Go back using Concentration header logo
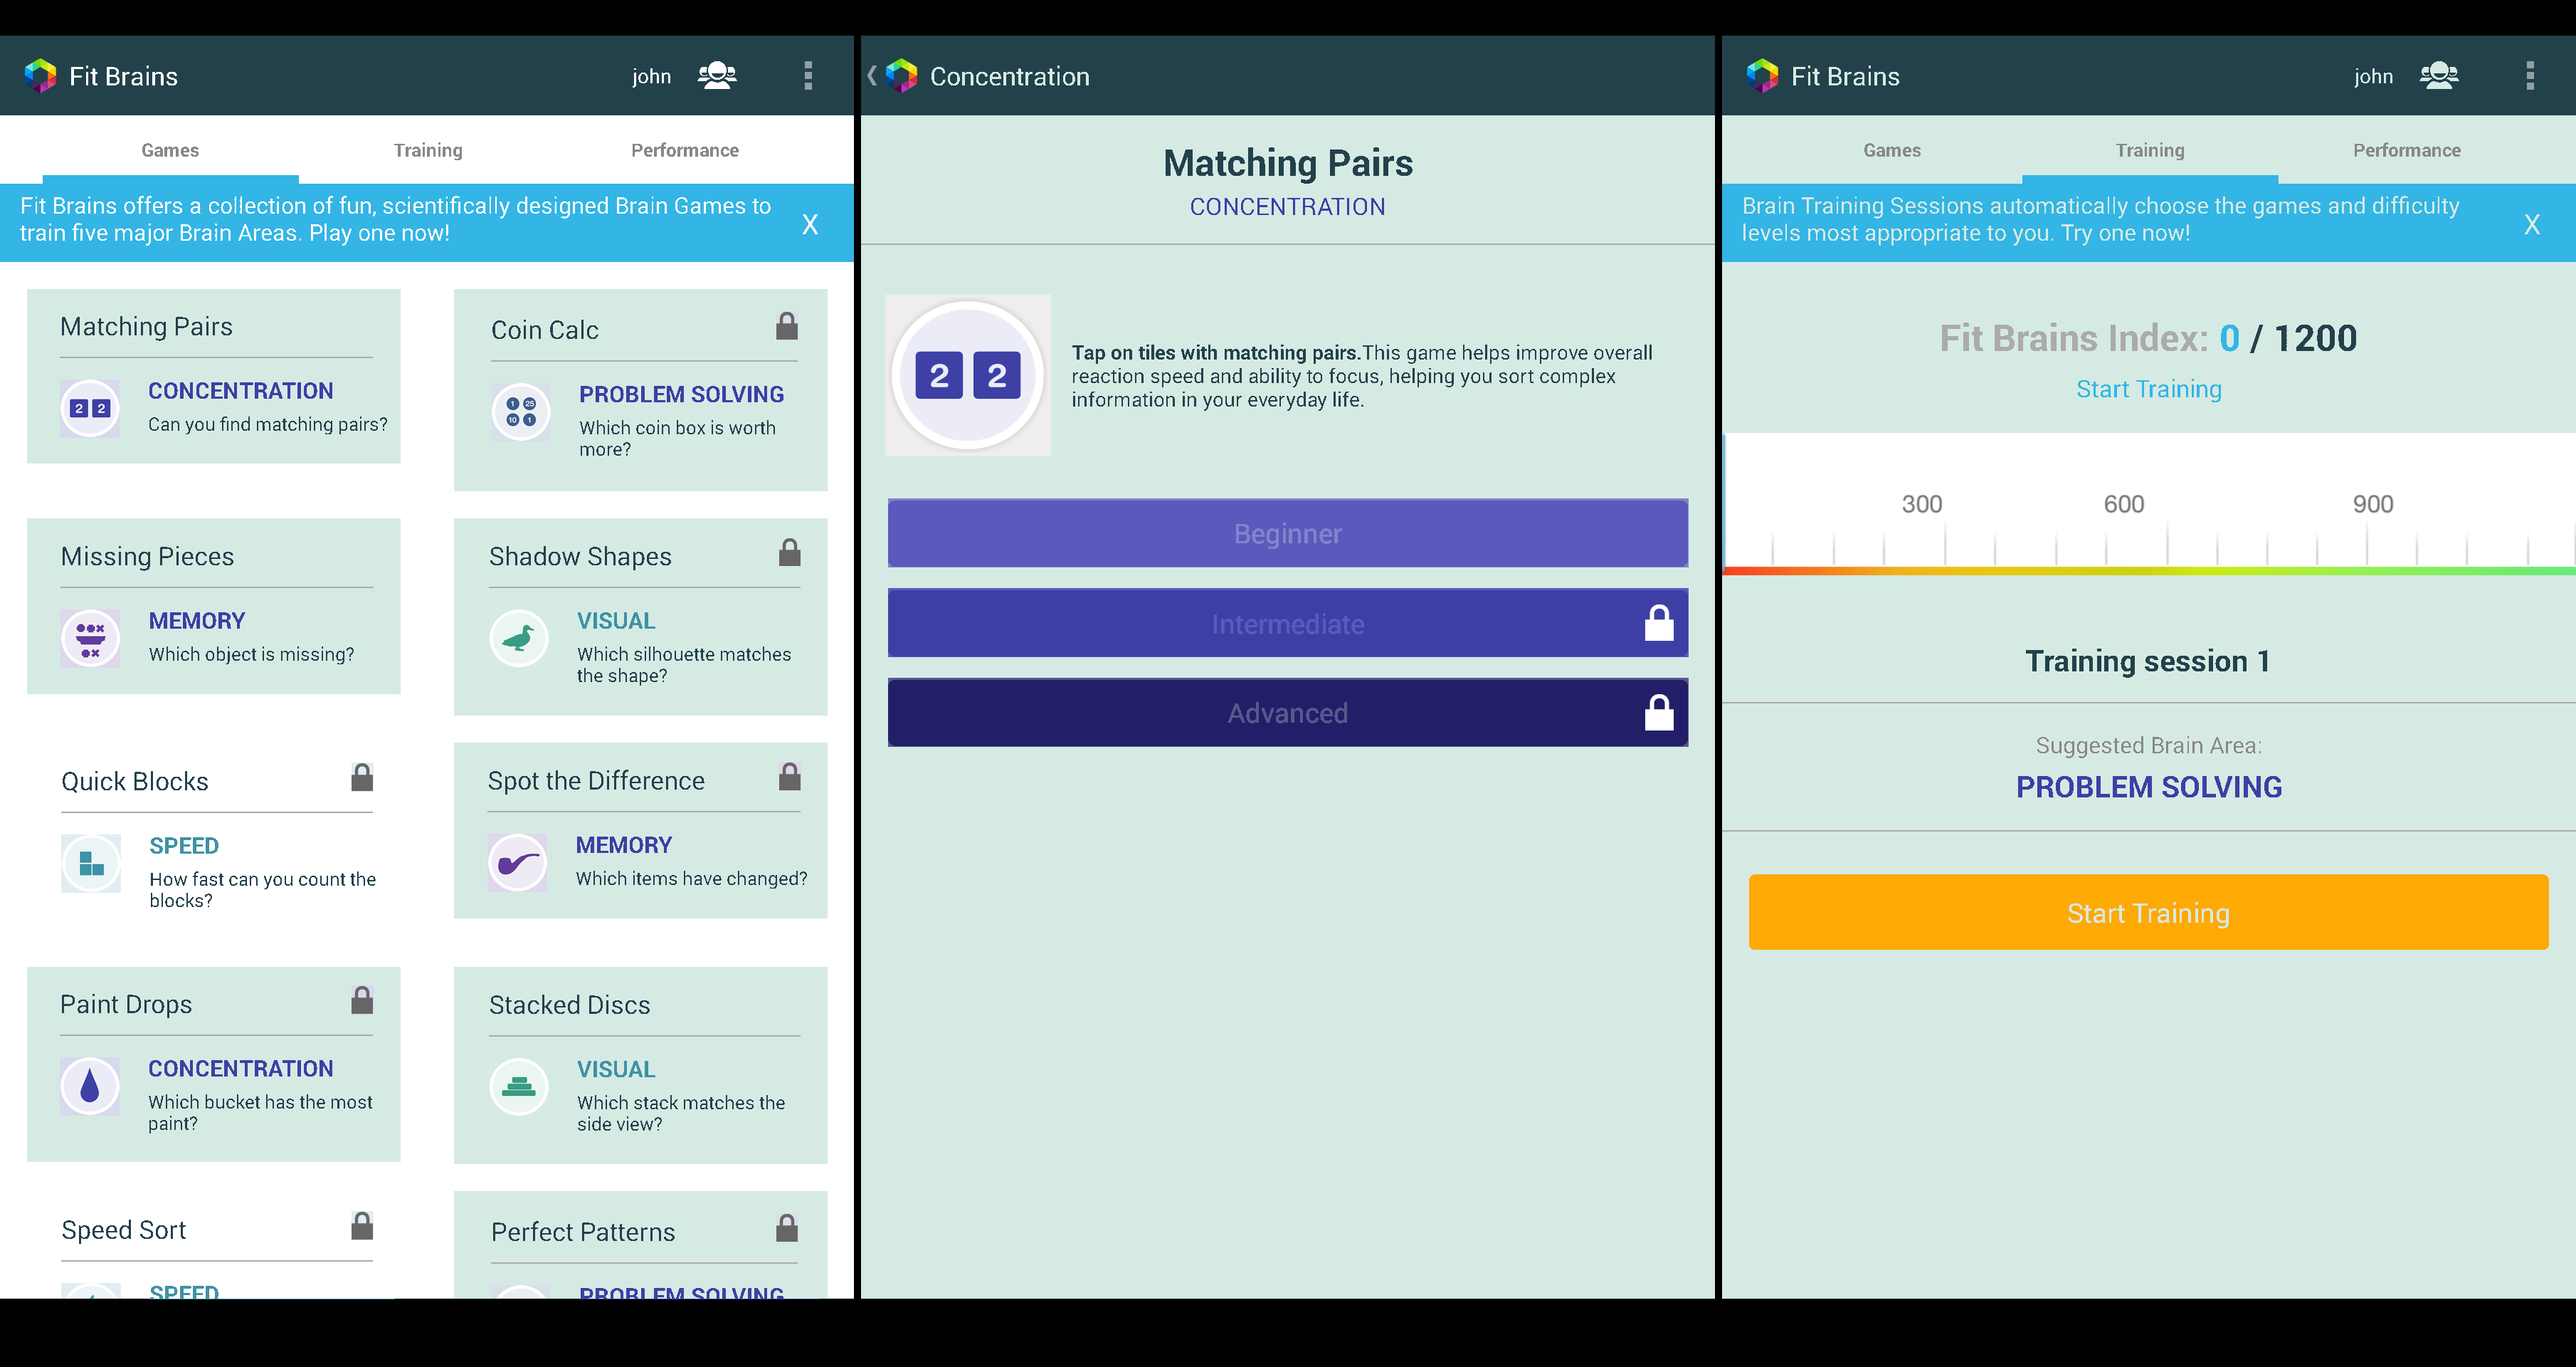2576x1367 pixels. click(x=901, y=76)
